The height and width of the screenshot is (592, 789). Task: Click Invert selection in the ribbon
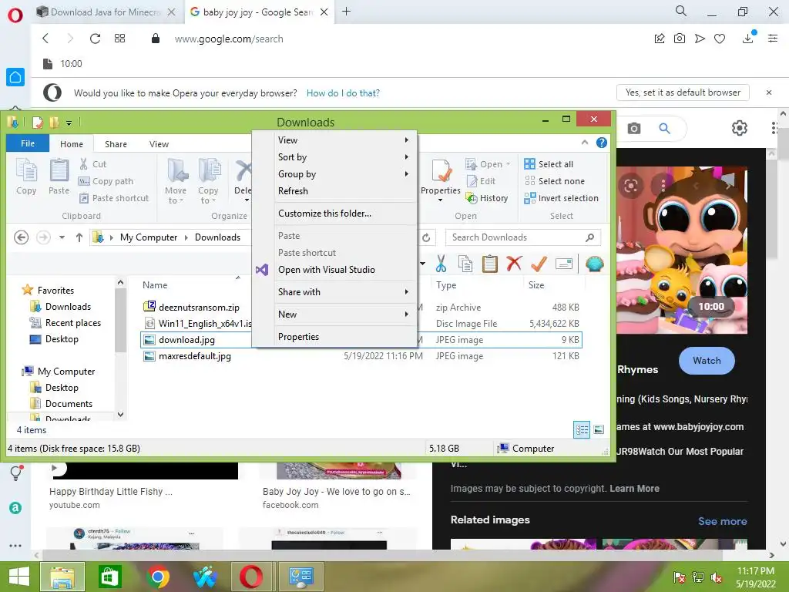tap(561, 198)
